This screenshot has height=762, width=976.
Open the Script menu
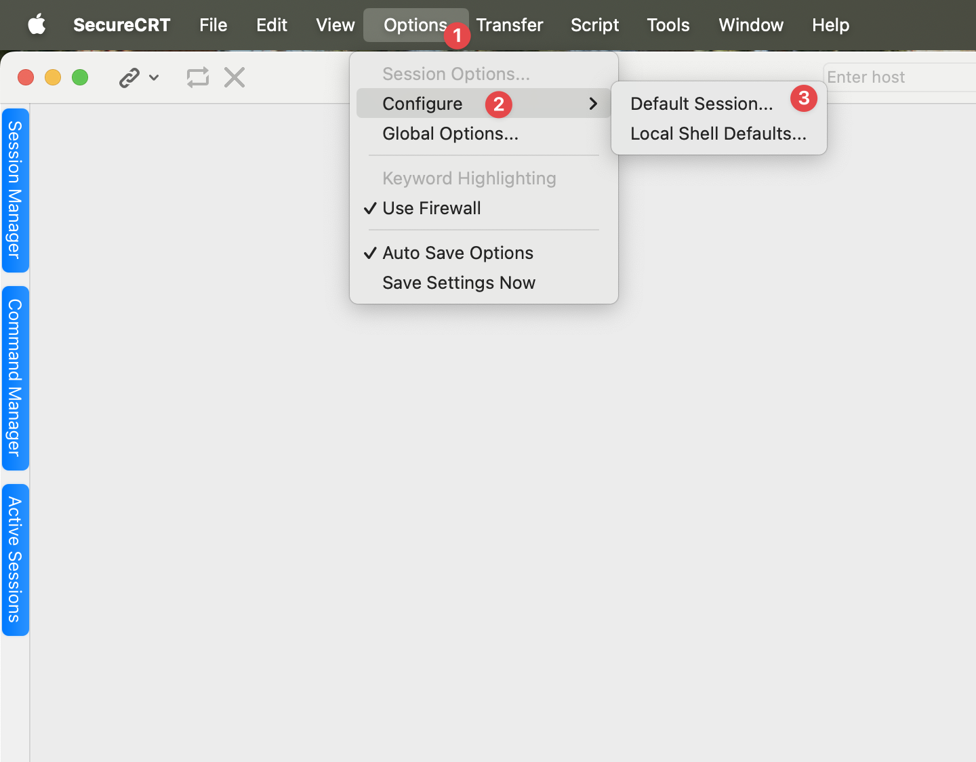point(594,24)
